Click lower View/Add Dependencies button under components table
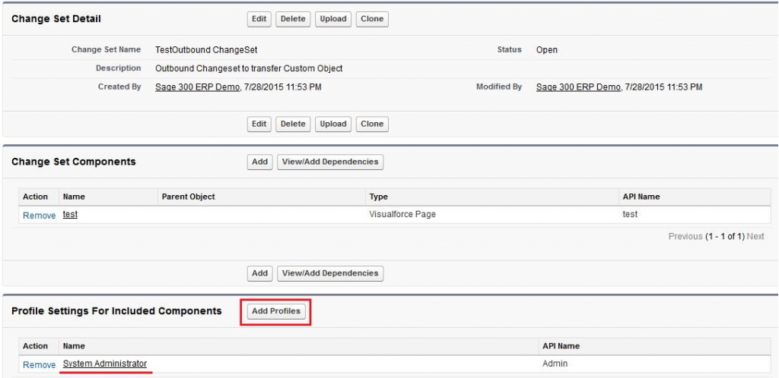 [330, 273]
